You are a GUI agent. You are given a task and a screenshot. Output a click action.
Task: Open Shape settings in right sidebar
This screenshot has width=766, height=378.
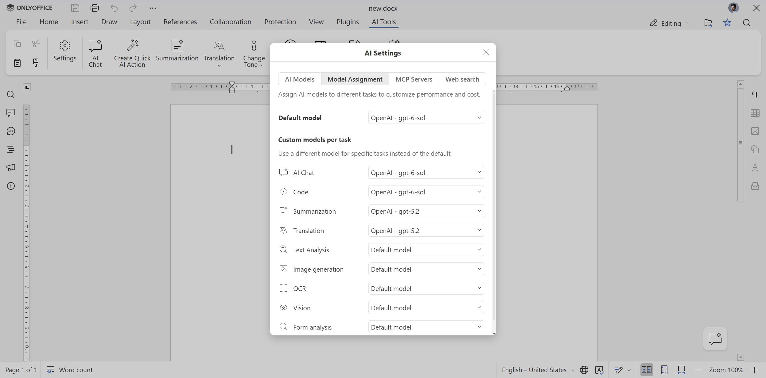[755, 149]
